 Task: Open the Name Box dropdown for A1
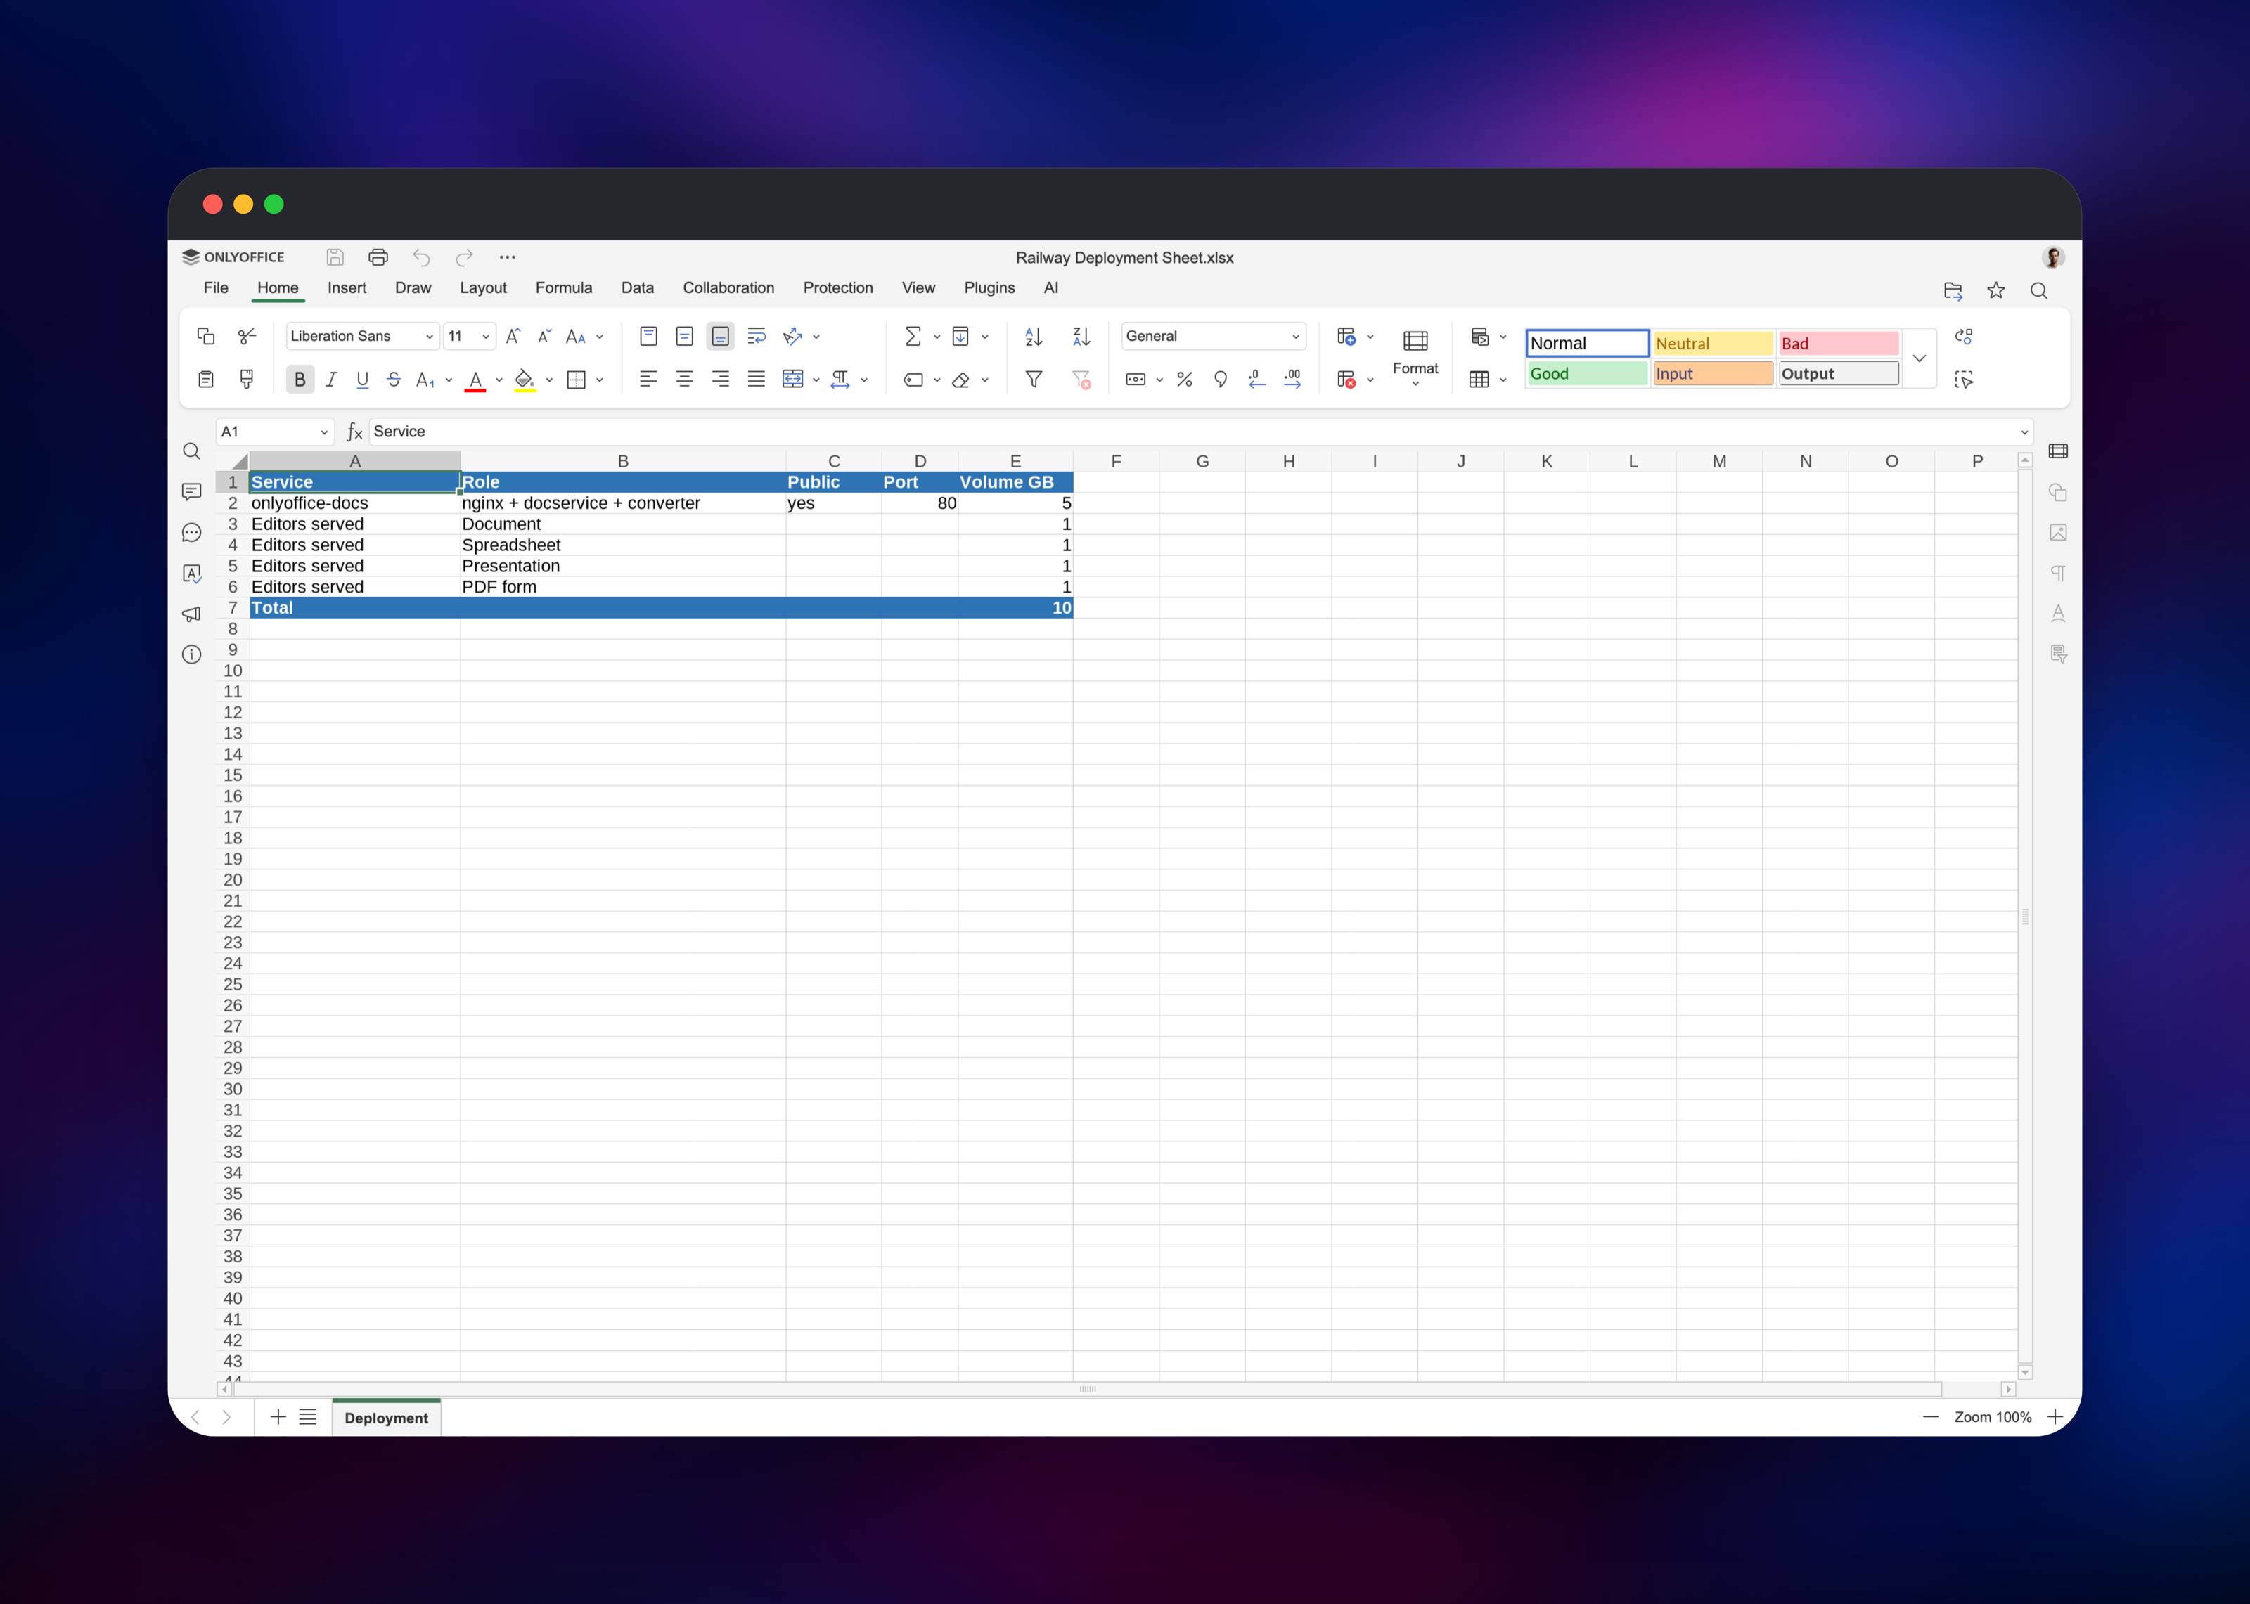tap(324, 432)
